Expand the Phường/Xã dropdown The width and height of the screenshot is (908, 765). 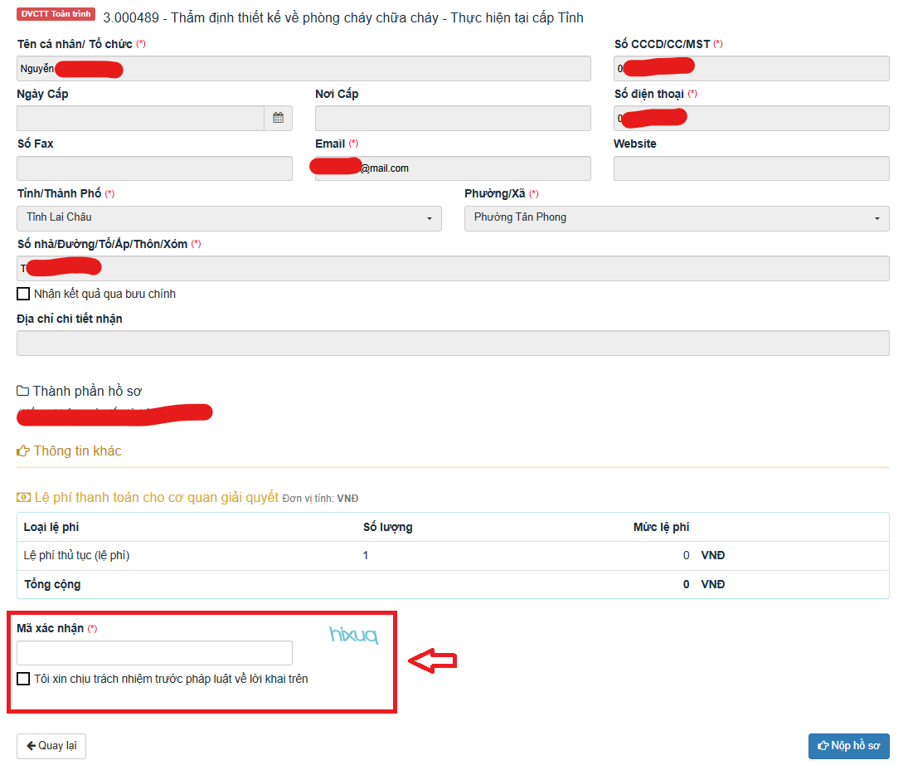click(677, 218)
